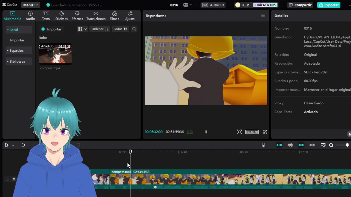Viewport: 351px width, 197px height.
Task: Click the CapCut logo
Action: pyautogui.click(x=10, y=5)
